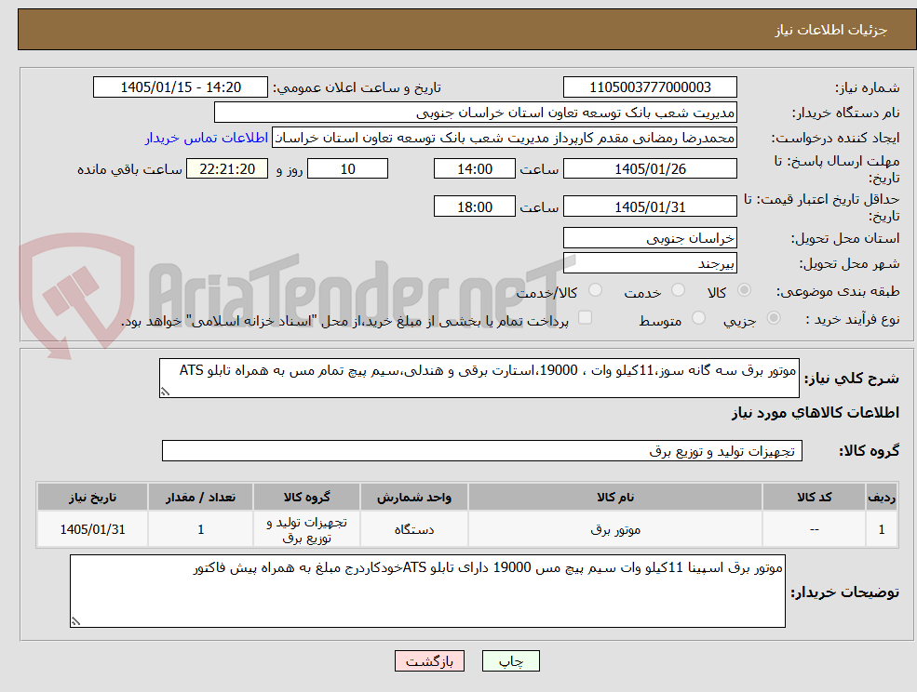
Task: Click the buyer notes text area
Action: (427, 592)
